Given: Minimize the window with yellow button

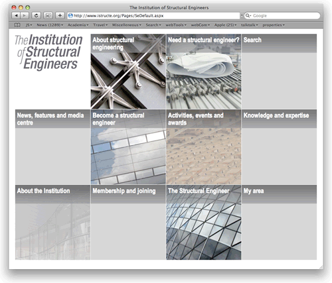Looking at the screenshot, I should point(21,7).
